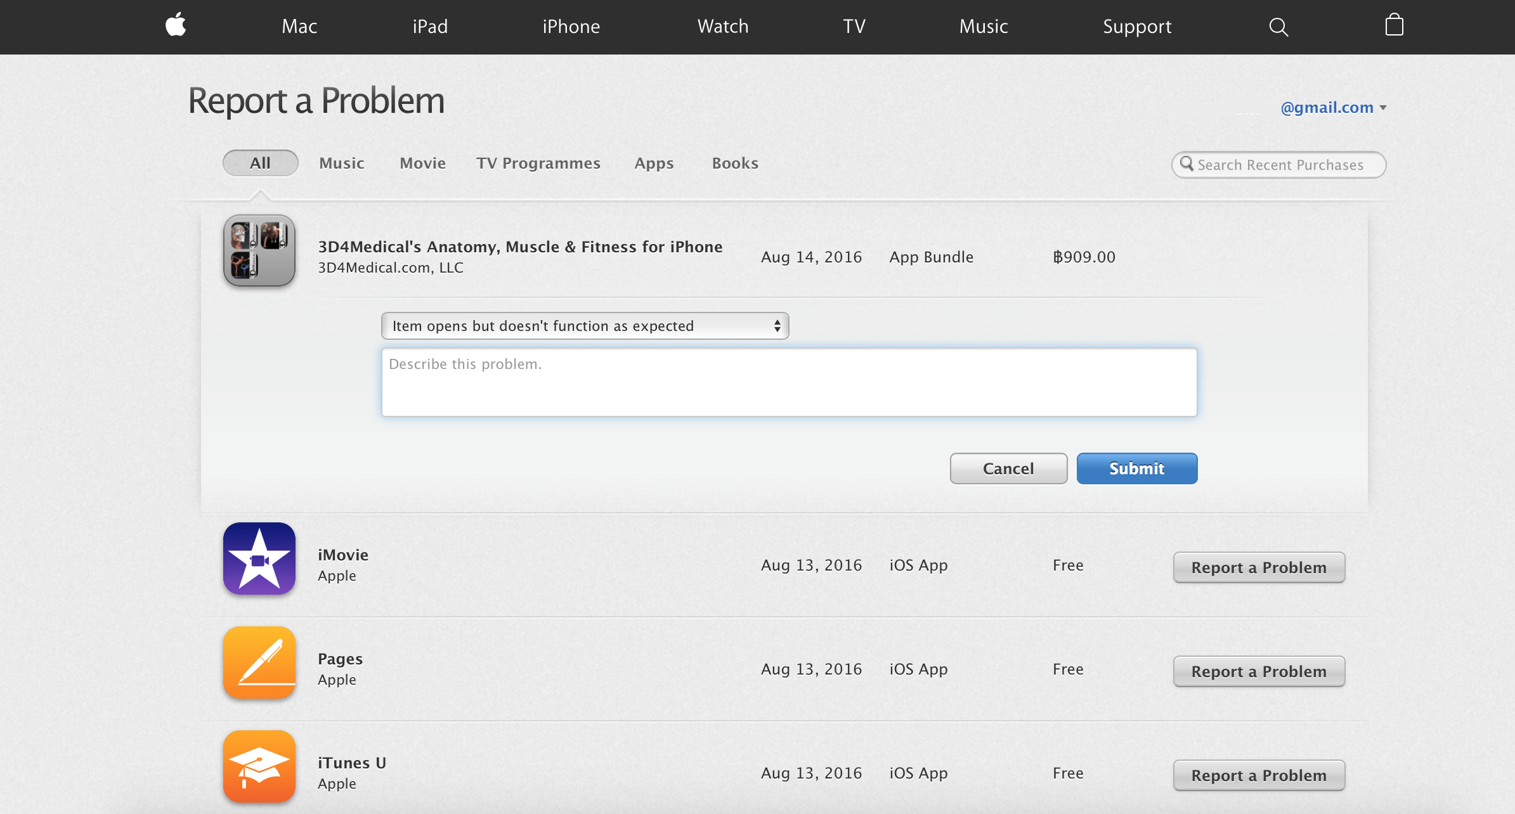This screenshot has width=1515, height=814.
Task: Click the Pages title text
Action: [340, 659]
